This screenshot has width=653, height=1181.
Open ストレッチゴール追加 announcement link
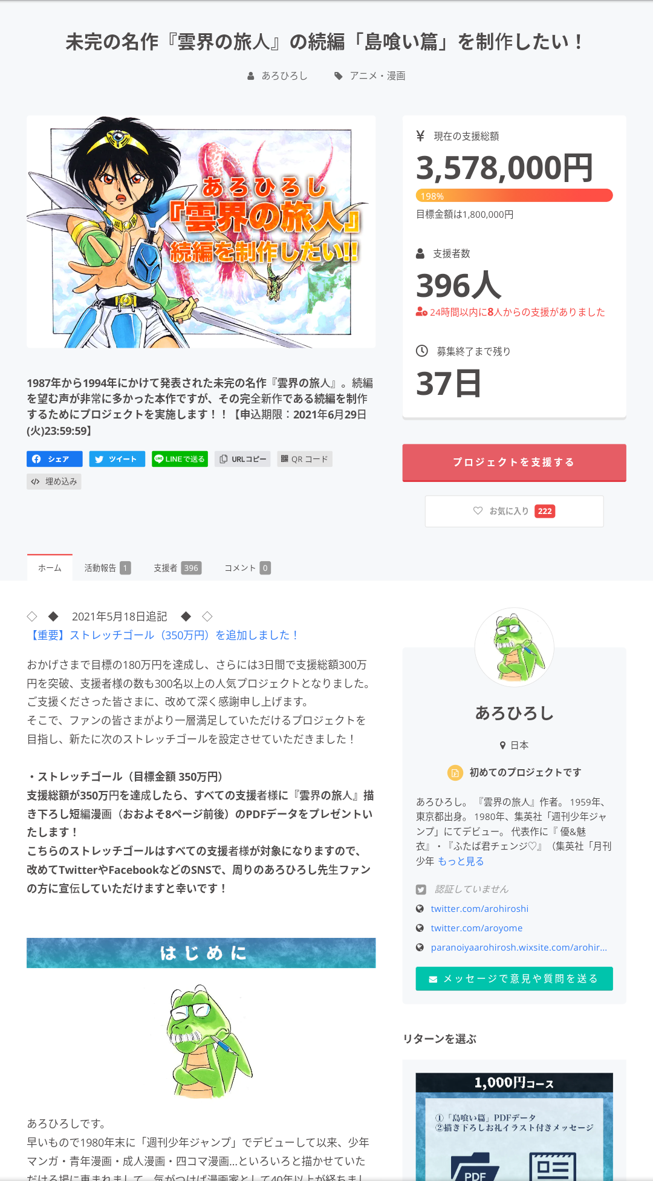[x=163, y=635]
